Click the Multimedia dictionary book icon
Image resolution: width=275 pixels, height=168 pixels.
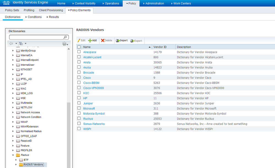[18, 103]
